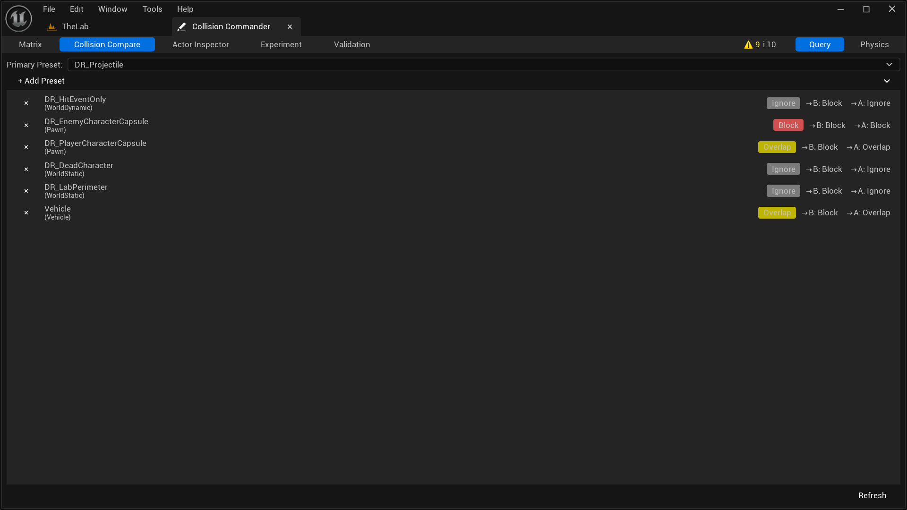Viewport: 907px width, 510px height.
Task: Remove the DR_PlayerCharacterCapsule preset
Action: [26, 147]
